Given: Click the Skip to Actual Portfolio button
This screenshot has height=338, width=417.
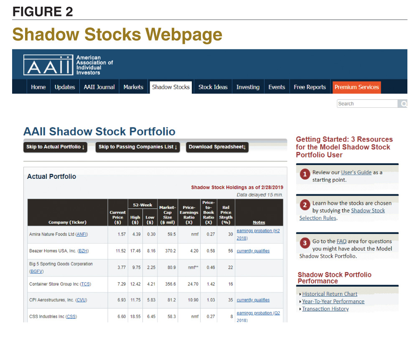Looking at the screenshot, I should [55, 147].
